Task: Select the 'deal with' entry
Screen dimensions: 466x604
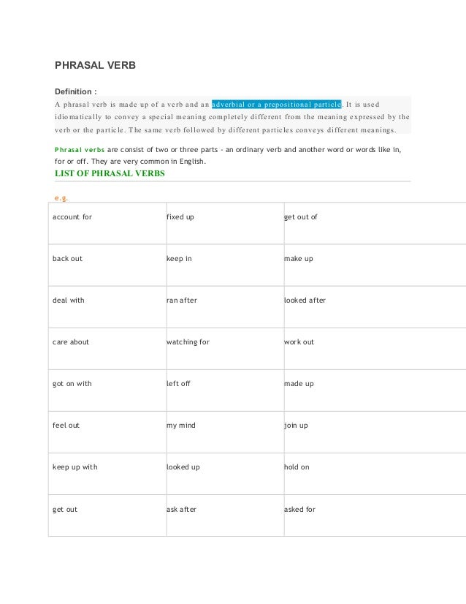Action: click(107, 307)
